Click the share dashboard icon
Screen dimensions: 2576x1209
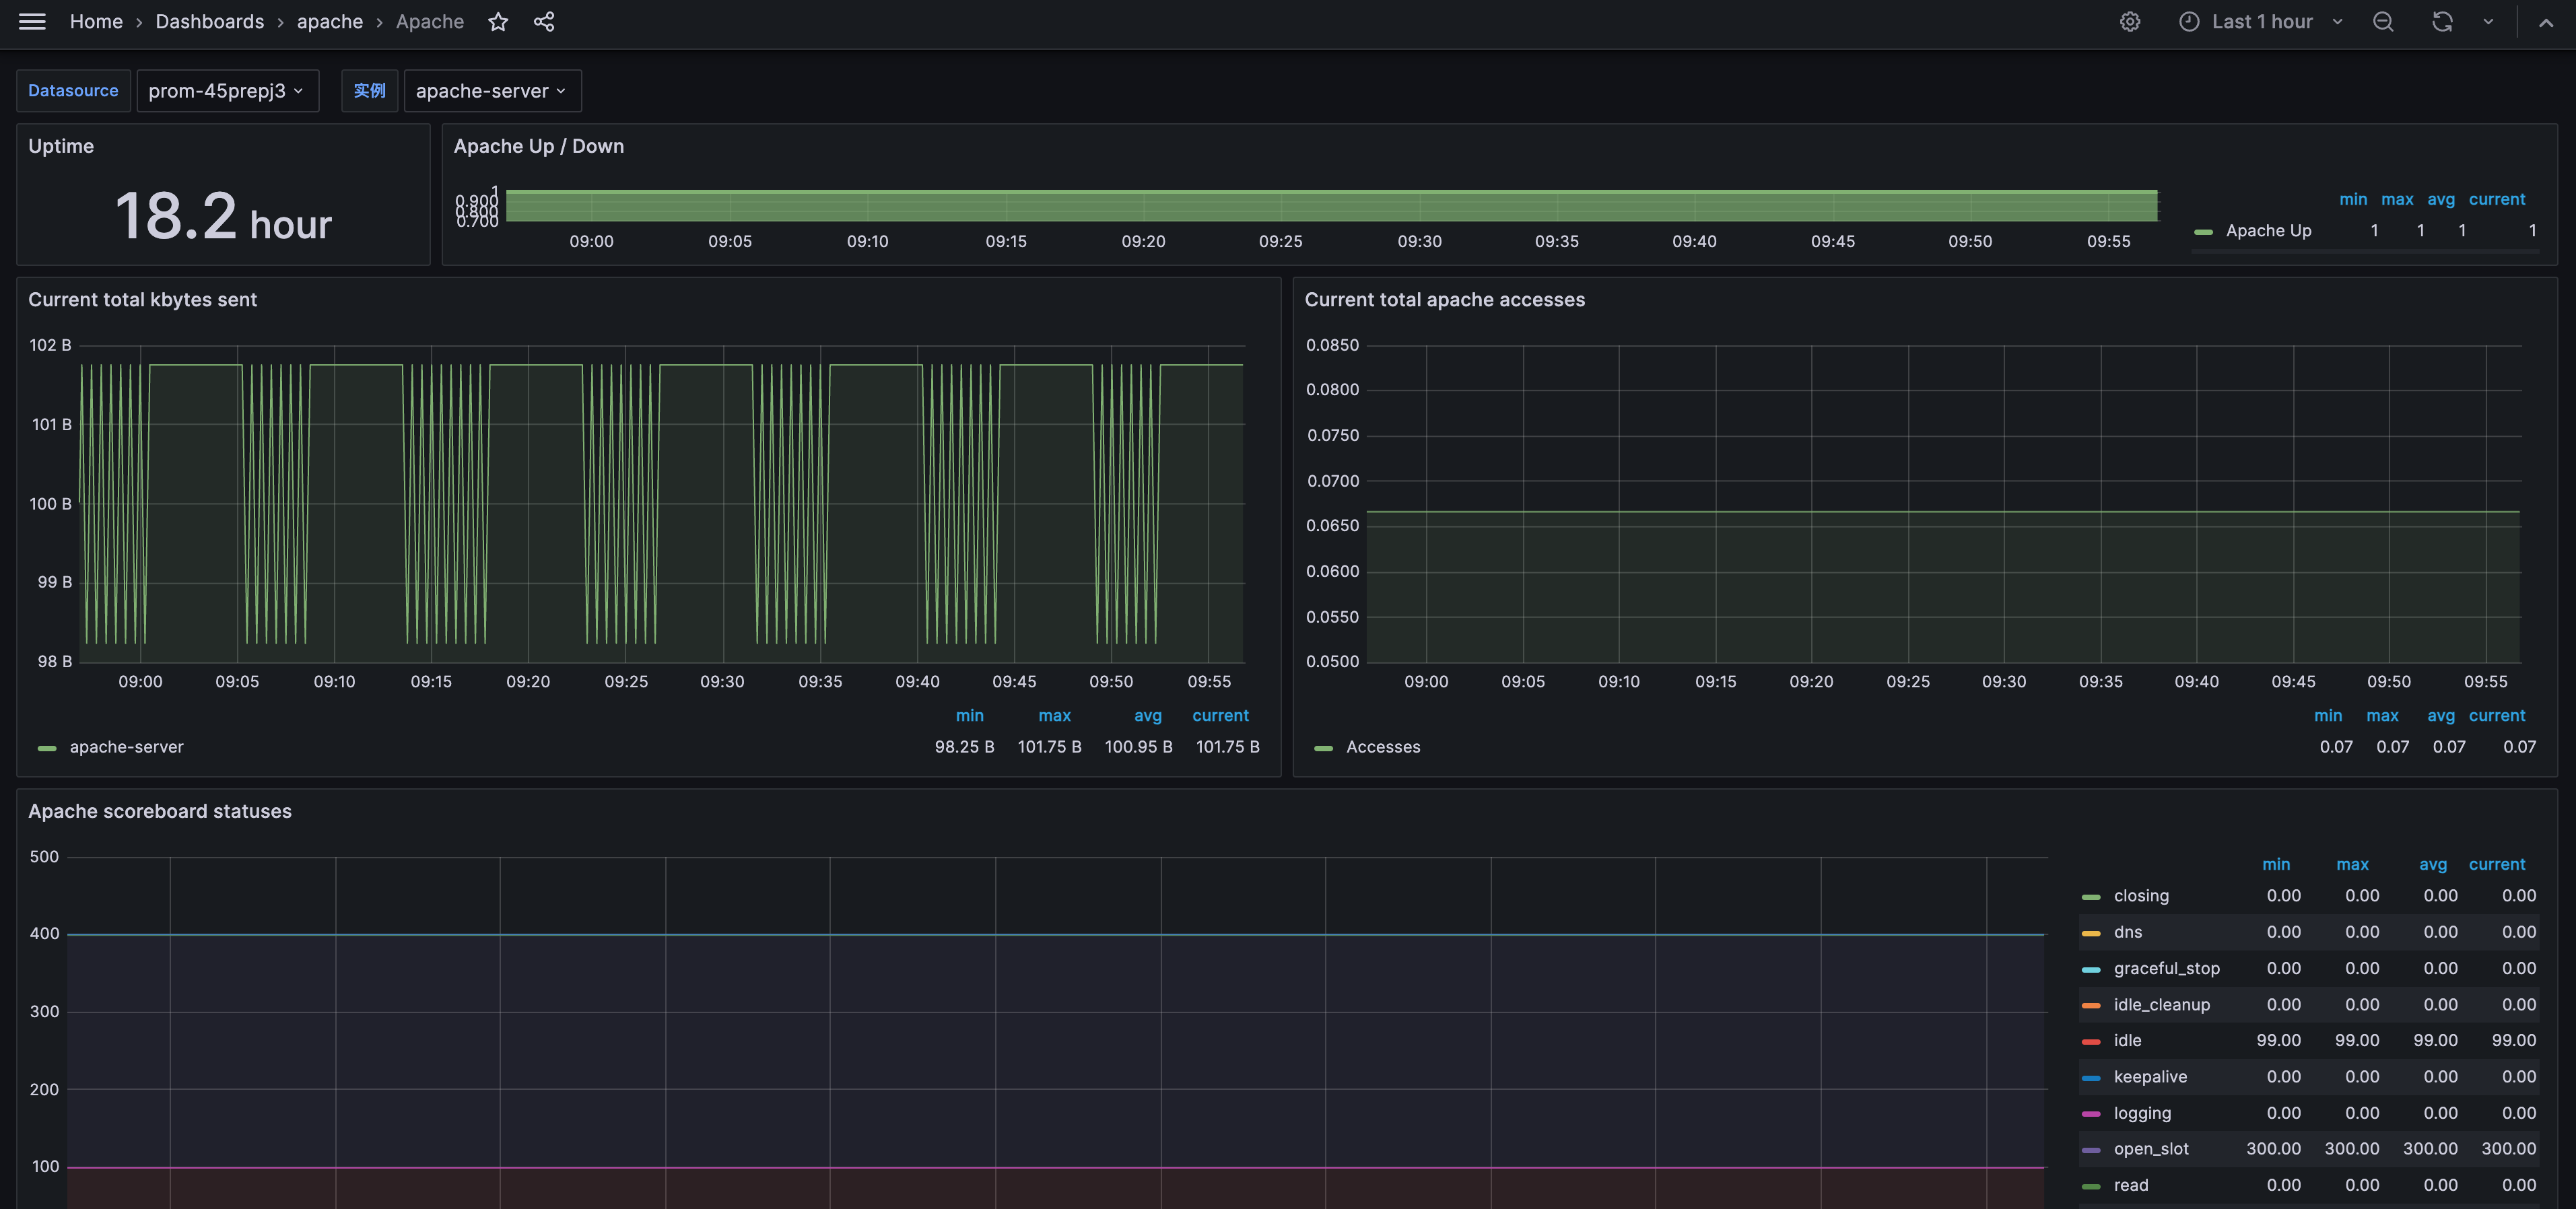click(544, 22)
